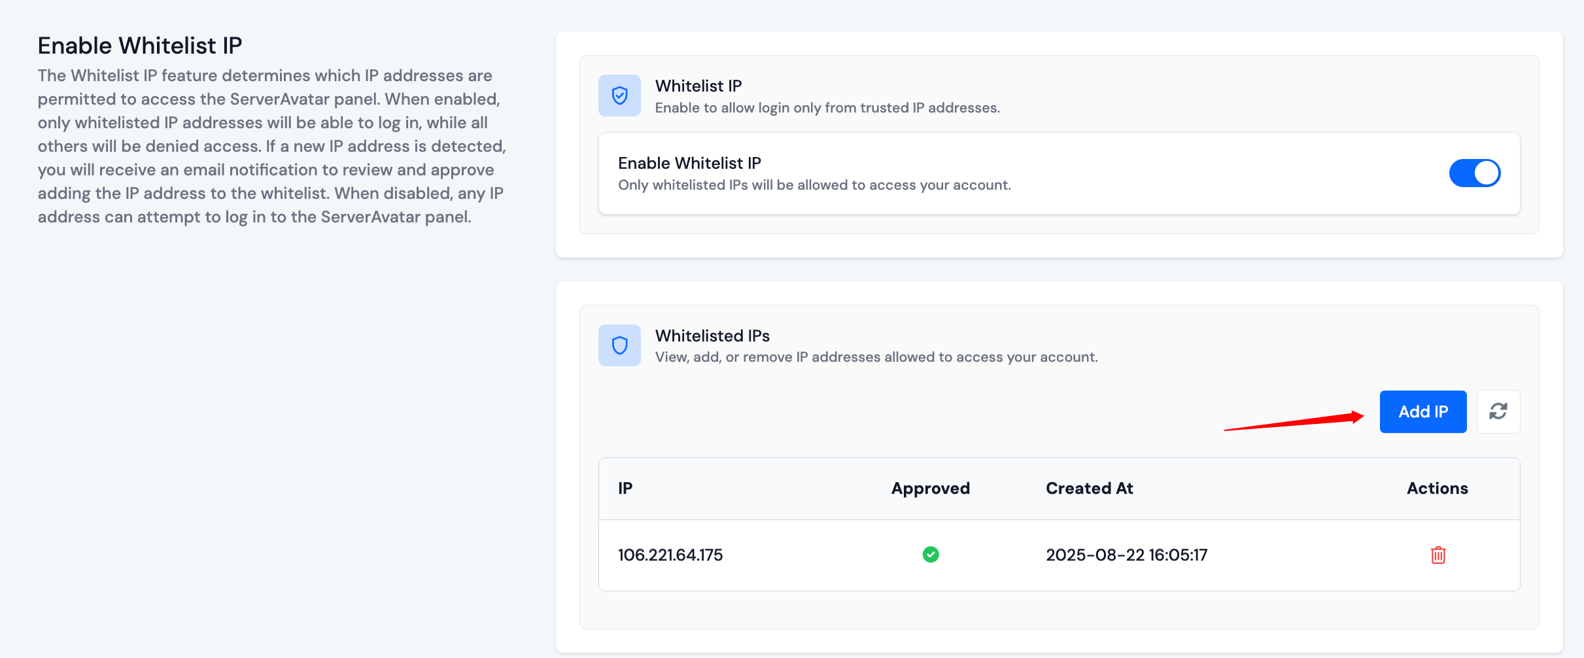
Task: Select the IP address 106.221.64.175 in the table
Action: (670, 555)
